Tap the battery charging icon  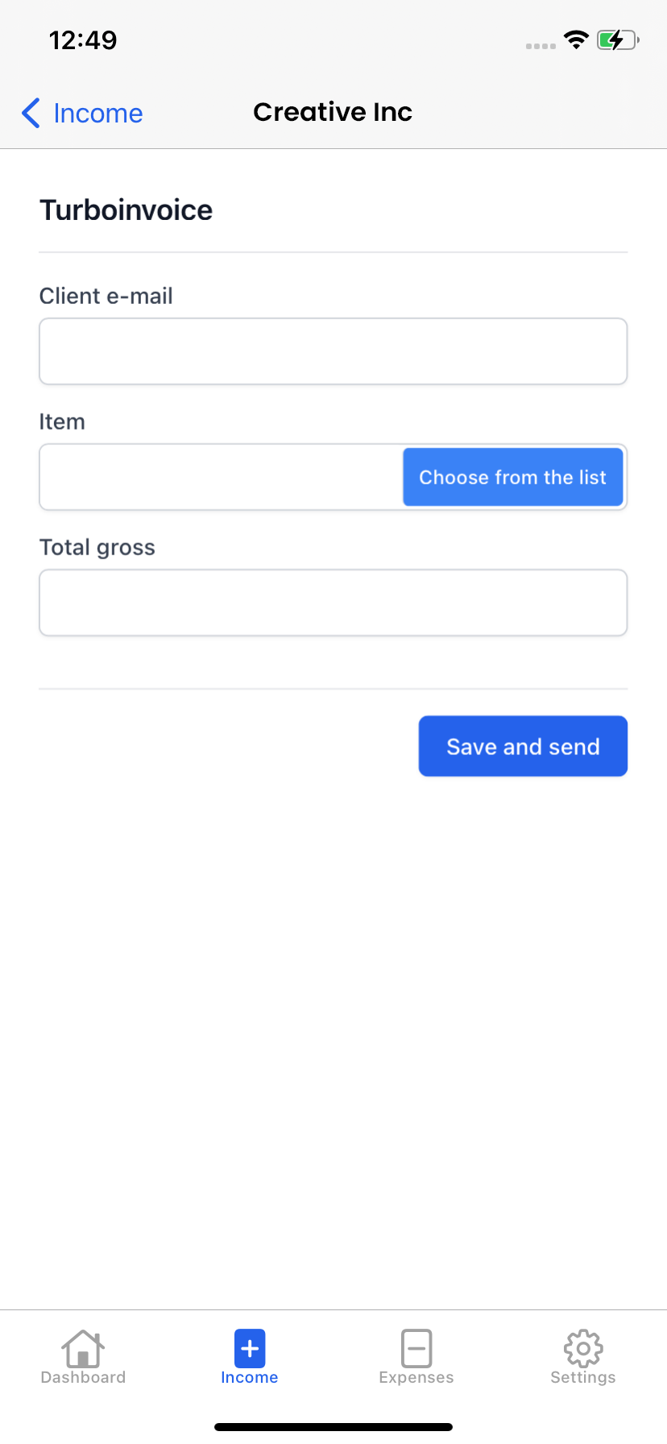tap(617, 39)
